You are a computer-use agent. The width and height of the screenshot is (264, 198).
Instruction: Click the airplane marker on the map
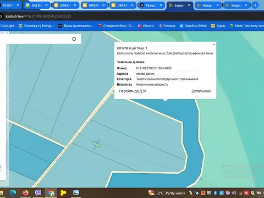pyautogui.click(x=97, y=145)
